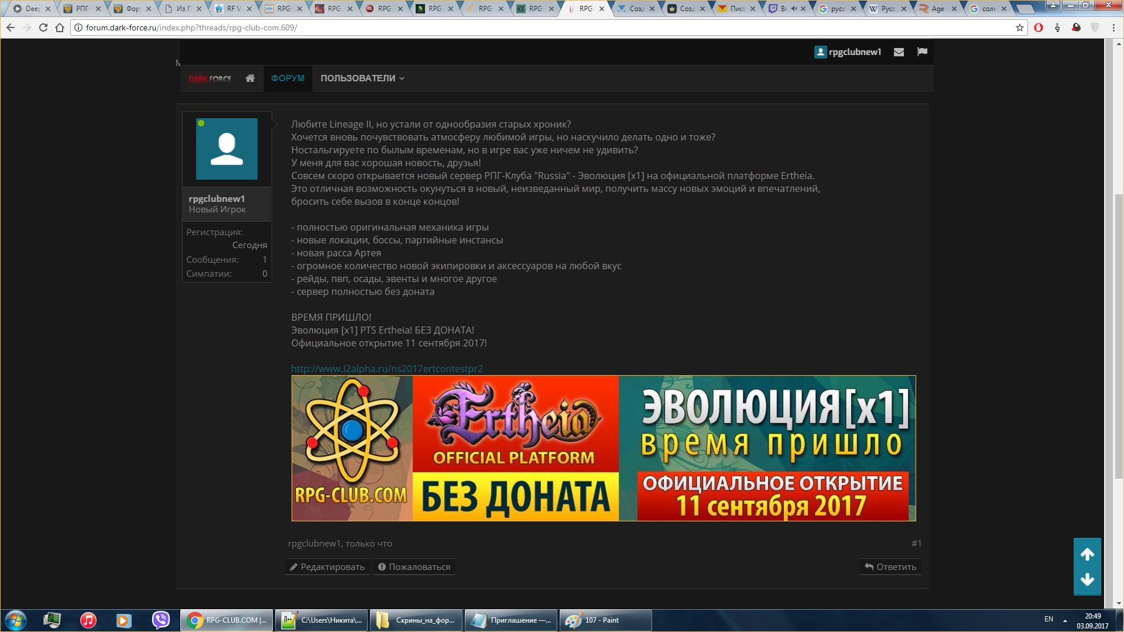The width and height of the screenshot is (1124, 632).
Task: Open the media player taskbar icon
Action: pyautogui.click(x=124, y=620)
